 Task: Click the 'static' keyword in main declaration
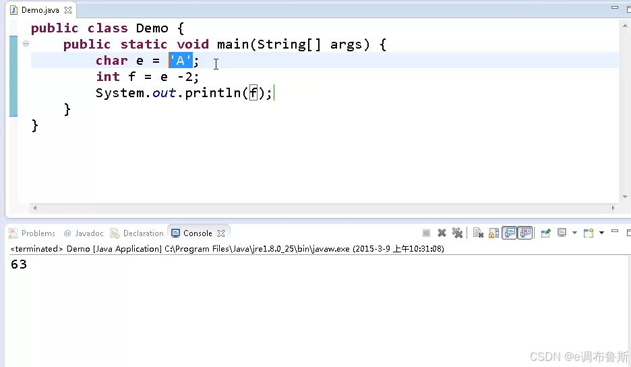coord(144,45)
